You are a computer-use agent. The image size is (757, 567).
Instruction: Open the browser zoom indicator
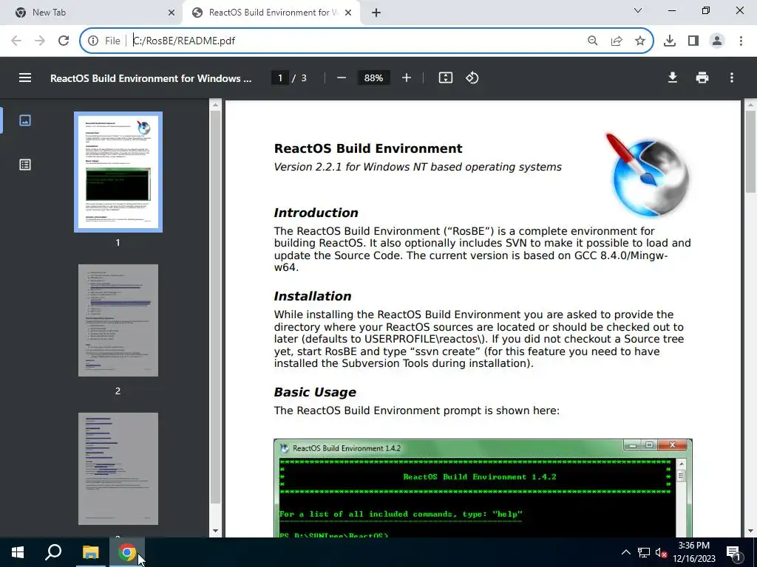coord(592,41)
